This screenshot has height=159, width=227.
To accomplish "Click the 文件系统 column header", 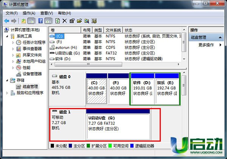I will point(113,30).
